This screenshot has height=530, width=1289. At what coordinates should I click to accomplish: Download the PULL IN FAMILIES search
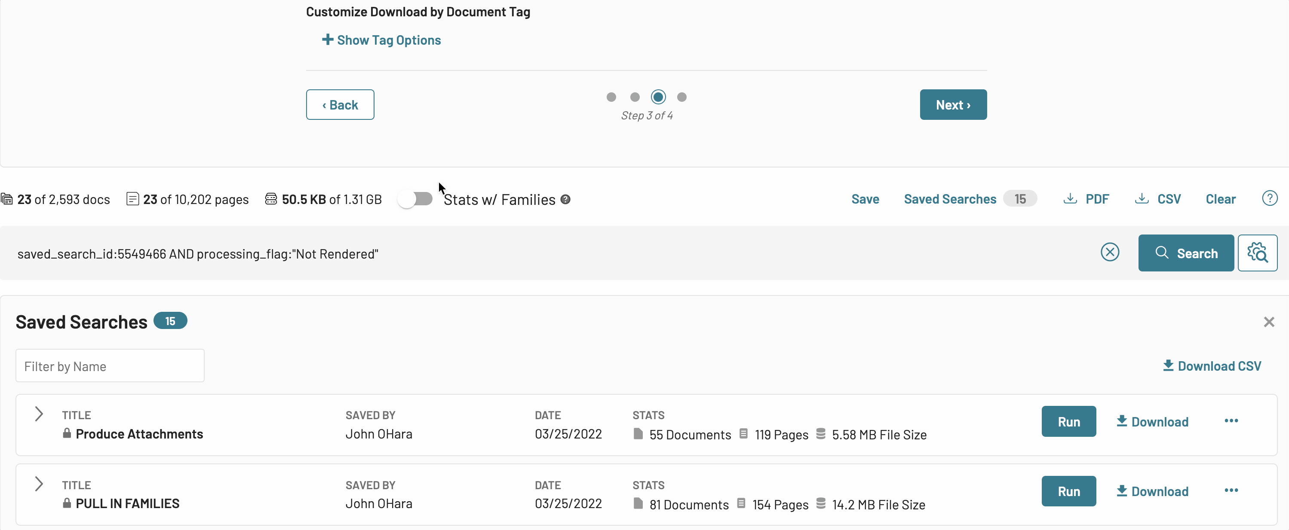pyautogui.click(x=1152, y=491)
